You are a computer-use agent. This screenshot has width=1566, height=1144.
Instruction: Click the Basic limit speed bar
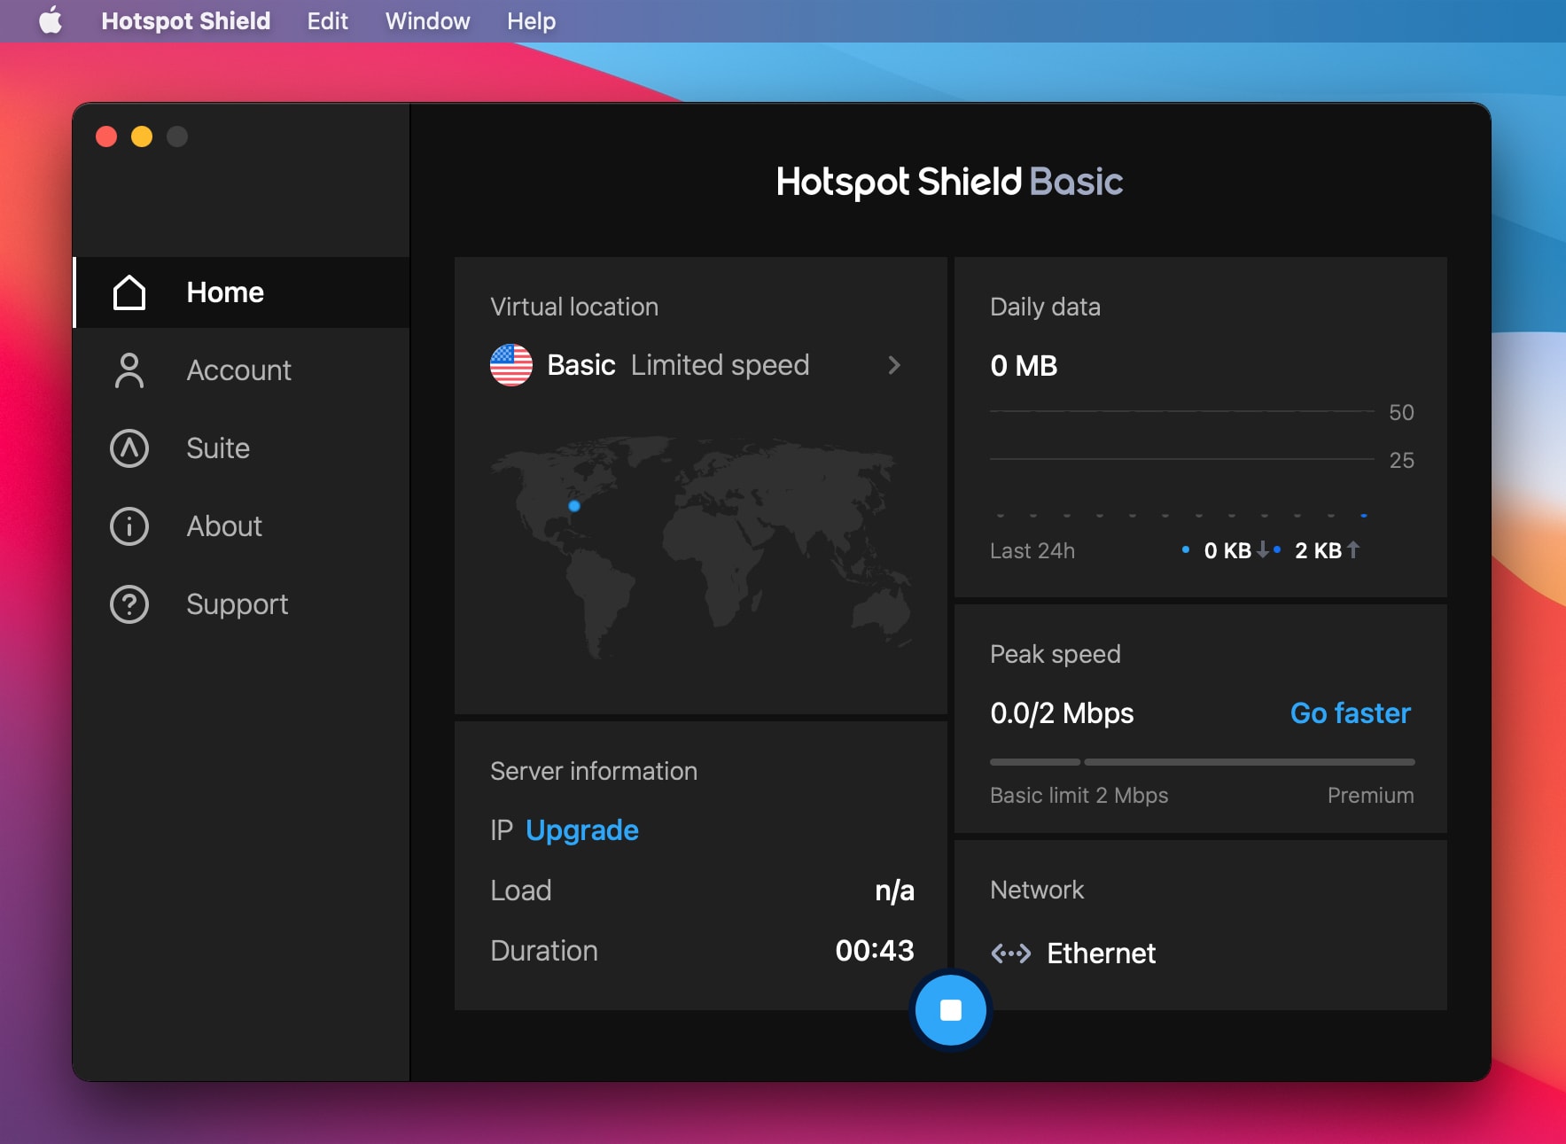click(1034, 761)
